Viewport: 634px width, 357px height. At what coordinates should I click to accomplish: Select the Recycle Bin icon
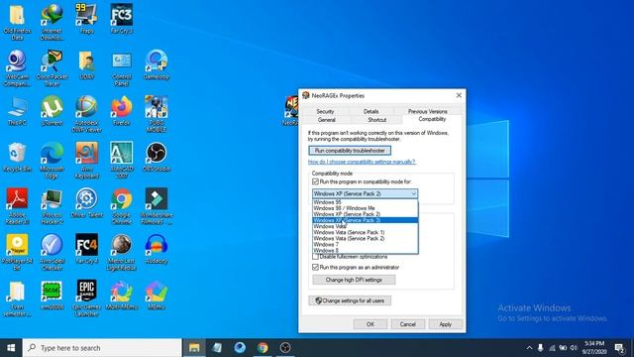(x=17, y=157)
